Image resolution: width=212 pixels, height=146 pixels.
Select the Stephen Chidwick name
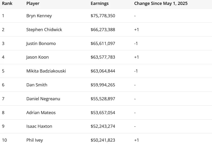pos(44,30)
